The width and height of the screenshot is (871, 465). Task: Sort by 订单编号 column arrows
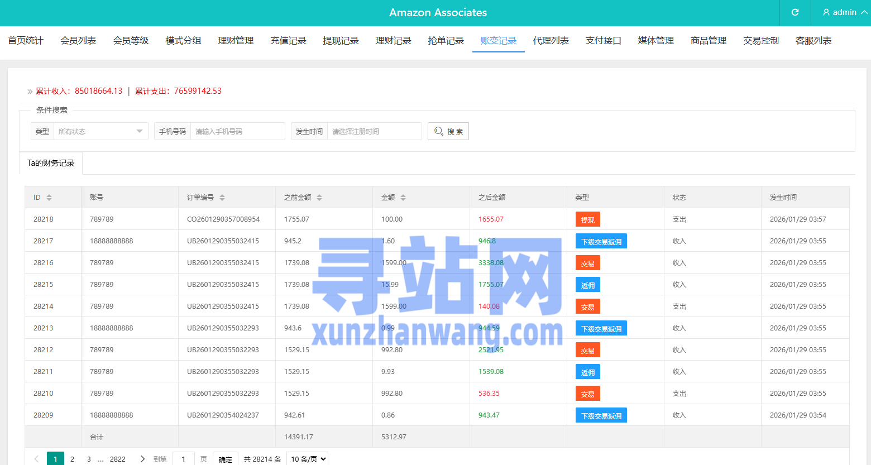(x=222, y=198)
